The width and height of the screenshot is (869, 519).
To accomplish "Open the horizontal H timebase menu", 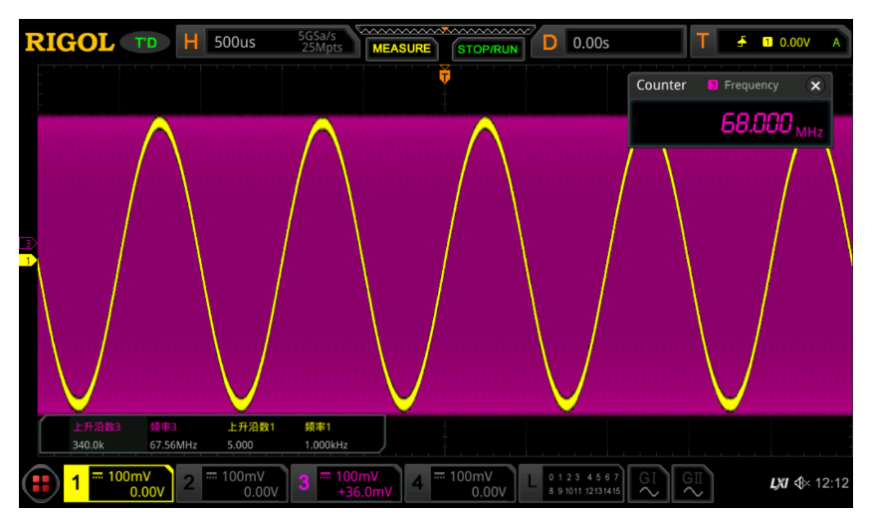I will point(191,42).
